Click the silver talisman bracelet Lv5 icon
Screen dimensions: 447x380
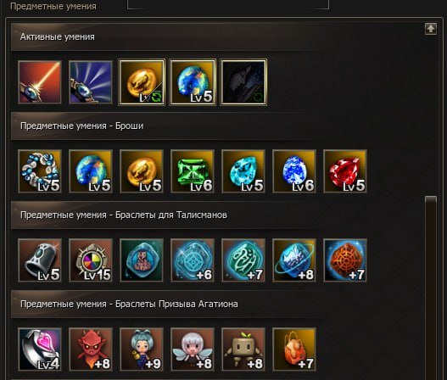coord(40,260)
